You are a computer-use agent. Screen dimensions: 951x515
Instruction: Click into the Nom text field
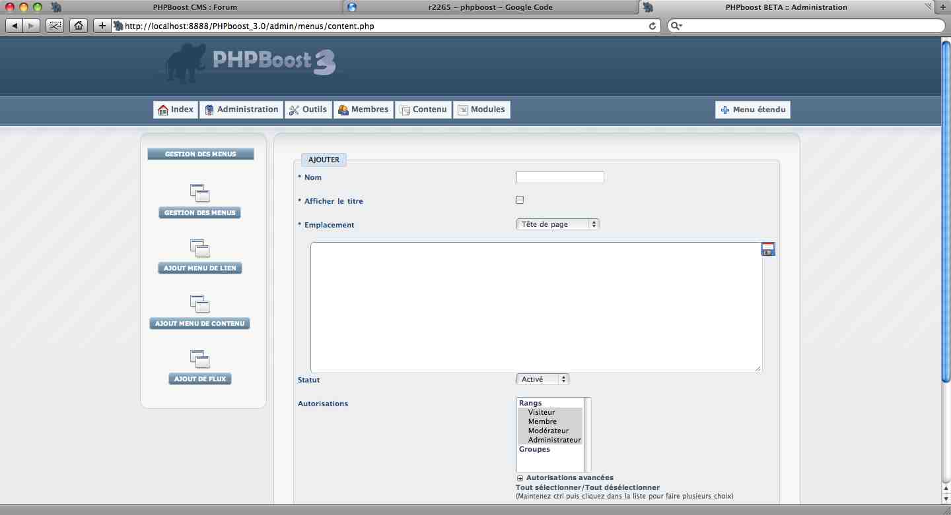[559, 177]
